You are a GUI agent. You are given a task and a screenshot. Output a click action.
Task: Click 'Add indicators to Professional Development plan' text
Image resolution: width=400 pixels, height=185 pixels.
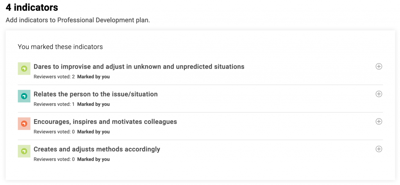[78, 20]
